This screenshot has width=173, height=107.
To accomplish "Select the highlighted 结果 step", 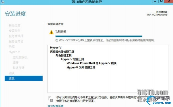I will point(24,78).
